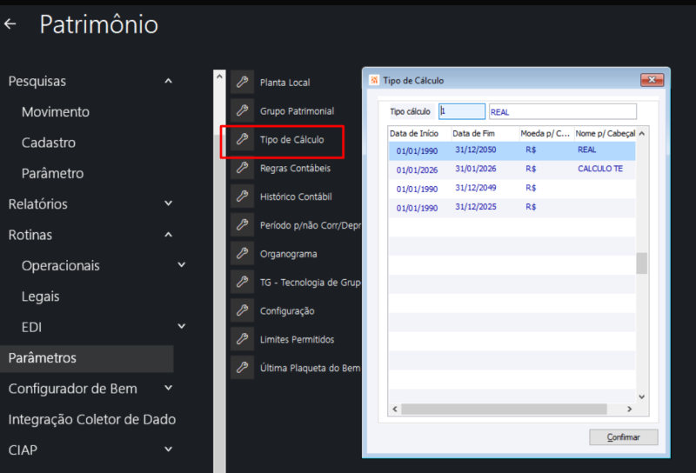Click the REAL name cell in grid
Viewport: 696px width, 473px height.
click(x=586, y=150)
